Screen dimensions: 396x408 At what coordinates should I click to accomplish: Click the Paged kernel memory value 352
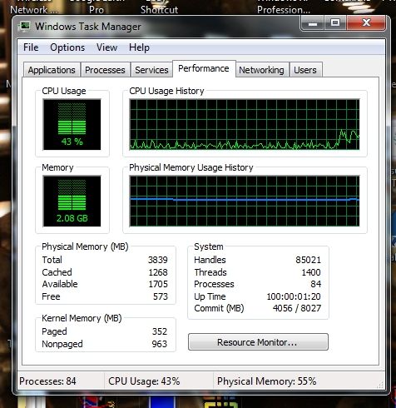(x=160, y=331)
